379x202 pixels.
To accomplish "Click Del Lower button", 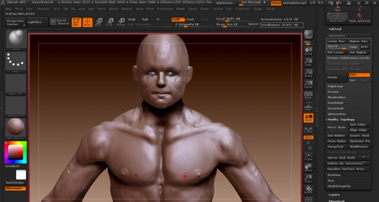I will (337, 52).
